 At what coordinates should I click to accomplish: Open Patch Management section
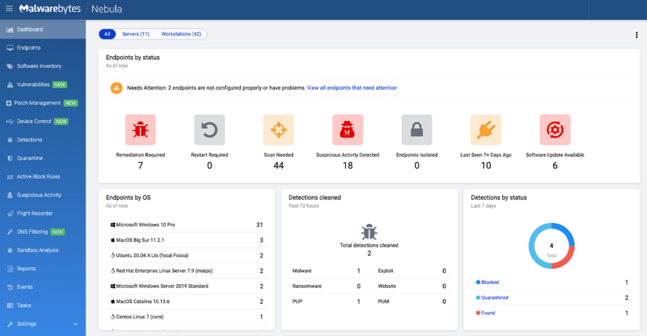tap(43, 103)
